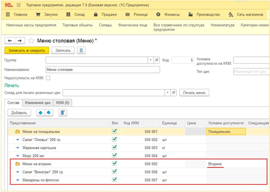The image size is (270, 192).
Task: Open the 1C hamburger main menu
Action: [19, 5]
